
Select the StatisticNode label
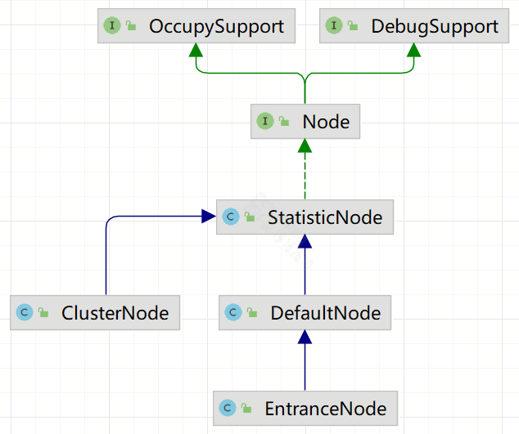(325, 217)
